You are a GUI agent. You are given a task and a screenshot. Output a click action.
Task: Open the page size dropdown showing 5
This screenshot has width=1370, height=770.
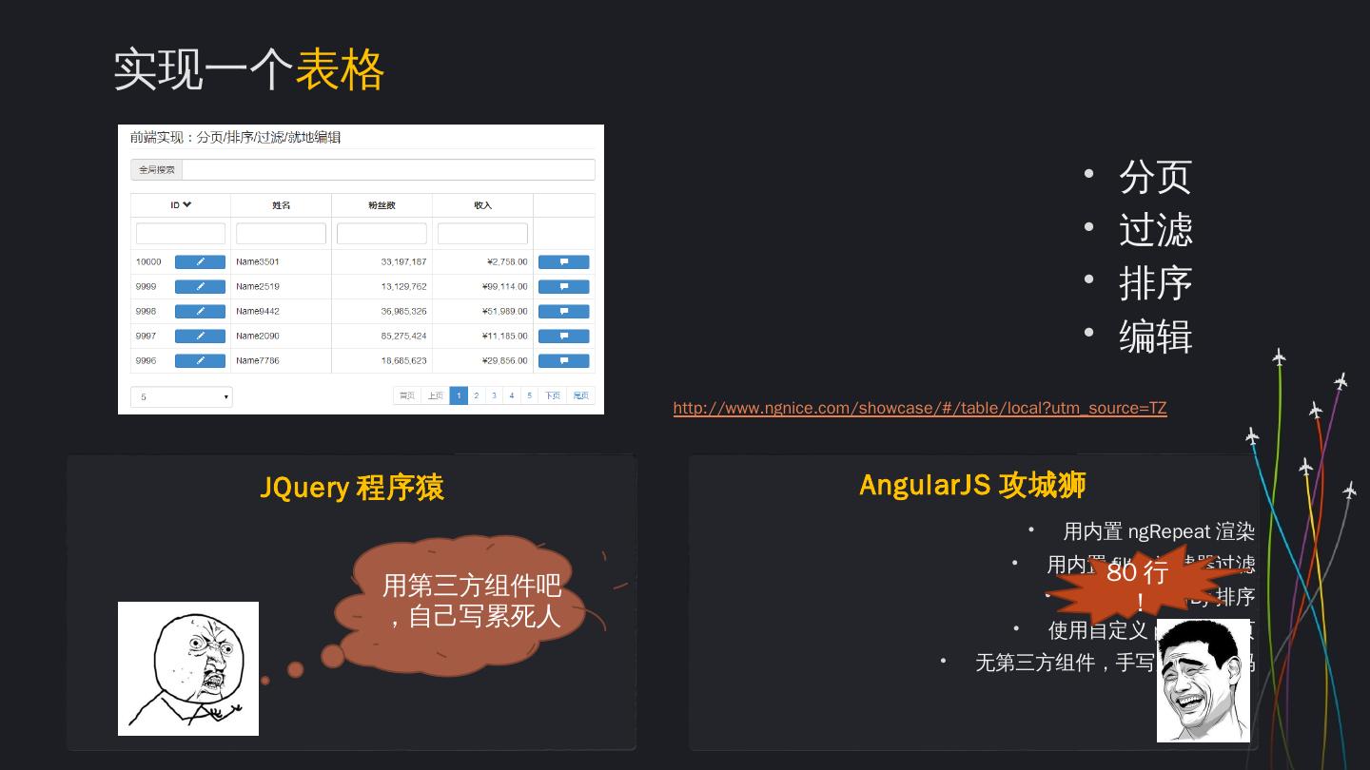tap(181, 397)
